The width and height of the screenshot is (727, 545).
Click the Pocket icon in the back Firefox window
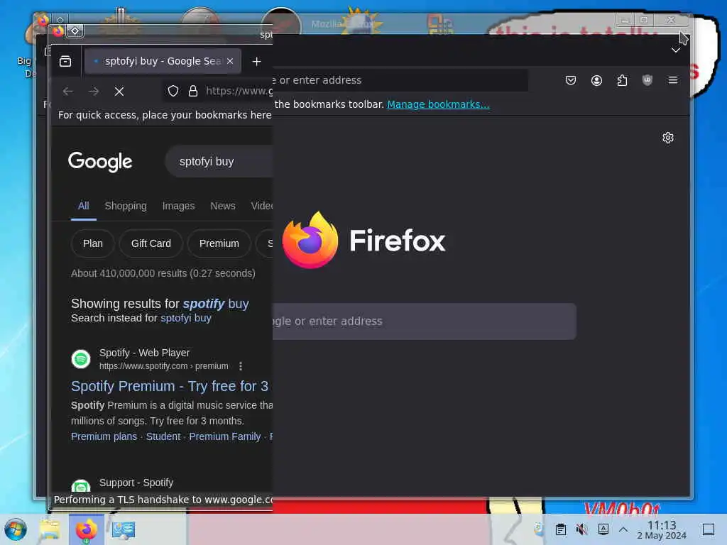click(x=571, y=80)
